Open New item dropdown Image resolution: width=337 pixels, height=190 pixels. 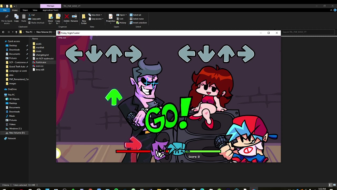click(x=95, y=15)
